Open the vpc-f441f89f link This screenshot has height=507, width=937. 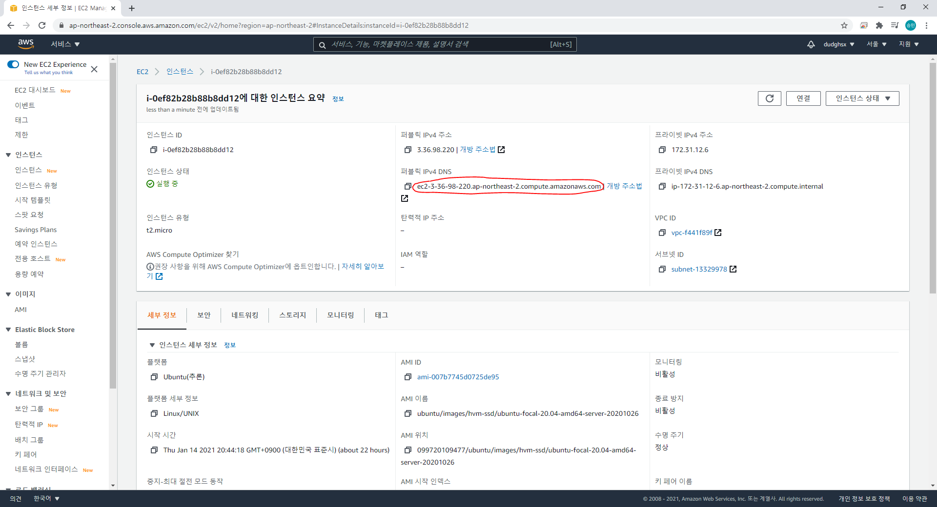coord(692,233)
